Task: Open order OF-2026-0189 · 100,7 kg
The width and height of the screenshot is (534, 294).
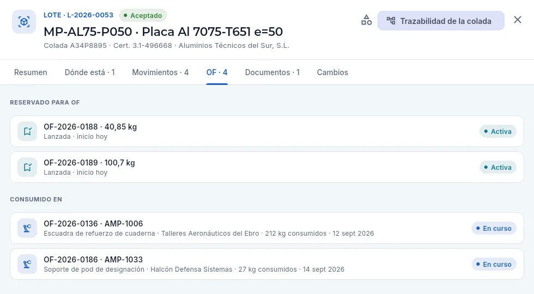Action: (267, 168)
